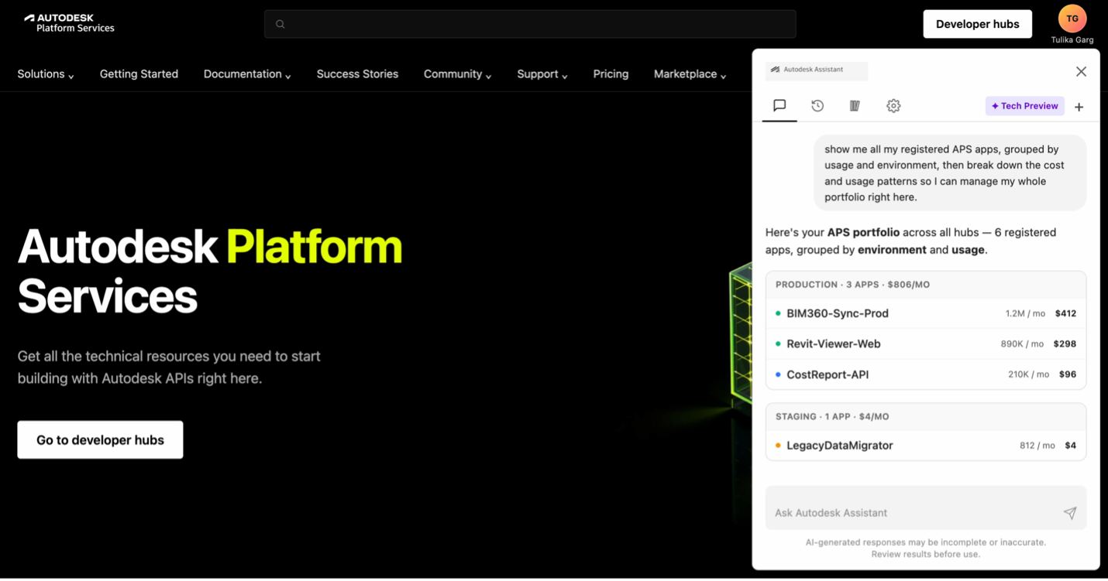1108x581 pixels.
Task: Open the Getting Started page
Action: coord(139,74)
